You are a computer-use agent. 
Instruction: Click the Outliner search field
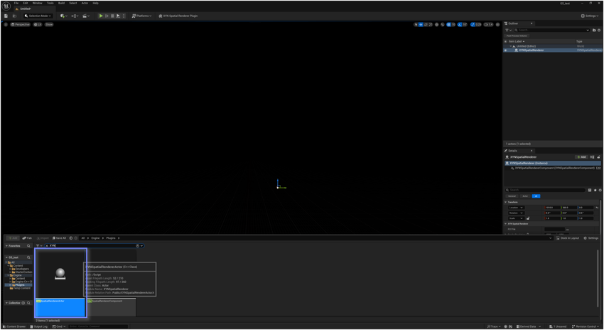tap(551, 31)
